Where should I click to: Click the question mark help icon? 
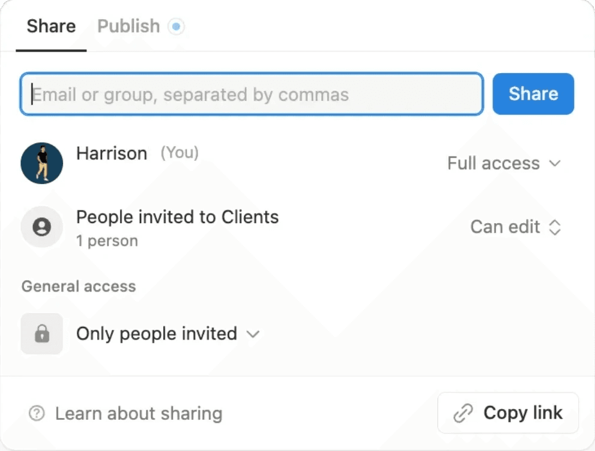(37, 413)
